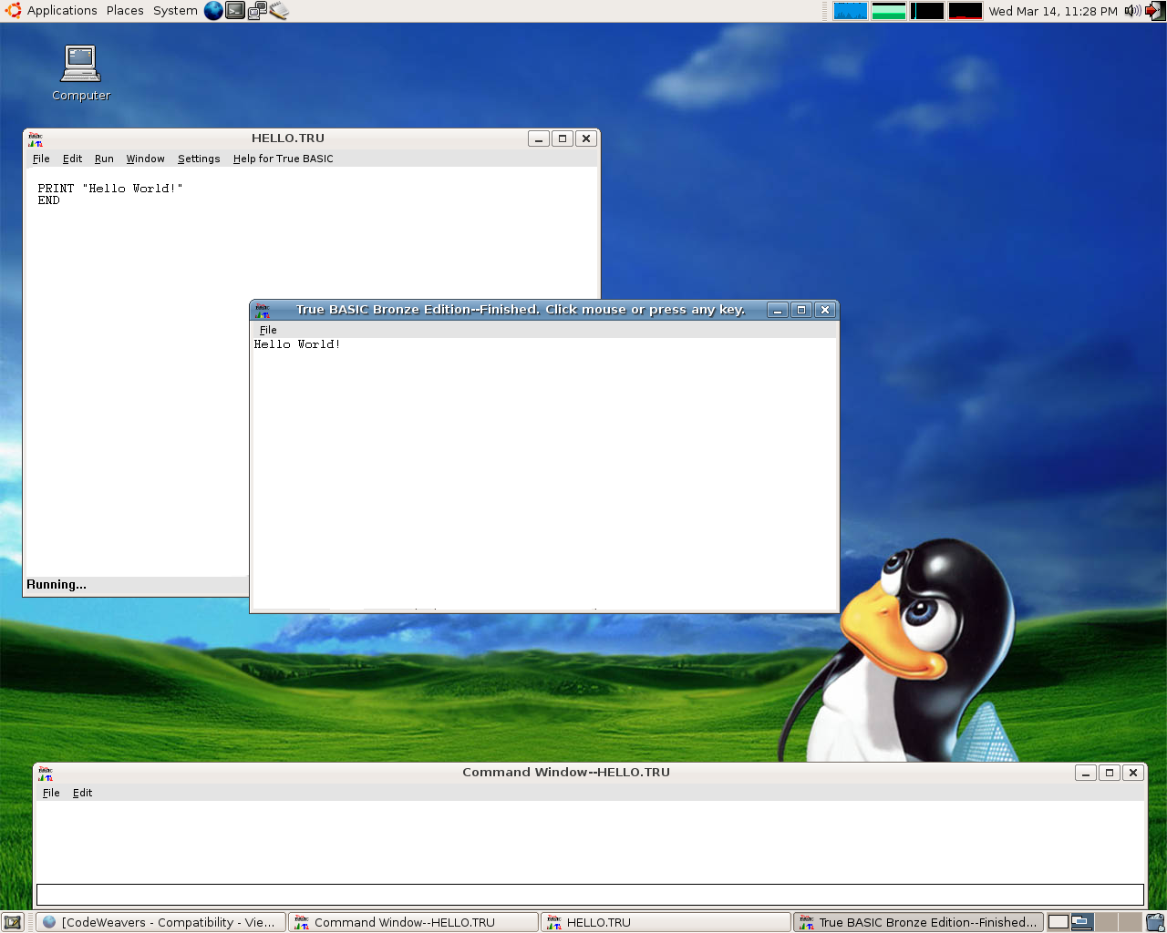1167x933 pixels.
Task: Open the Edit menu in the Command Window
Action: tap(82, 793)
